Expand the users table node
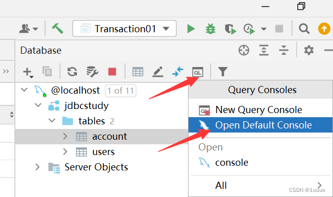 point(65,151)
